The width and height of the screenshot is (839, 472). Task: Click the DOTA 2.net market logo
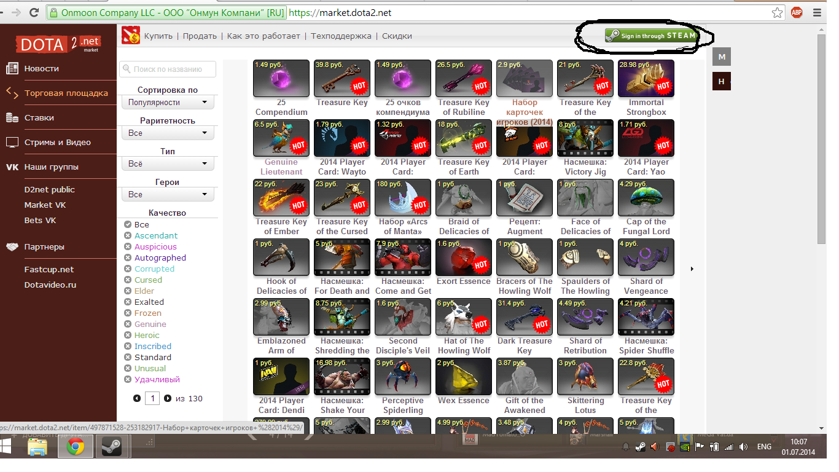(x=58, y=44)
